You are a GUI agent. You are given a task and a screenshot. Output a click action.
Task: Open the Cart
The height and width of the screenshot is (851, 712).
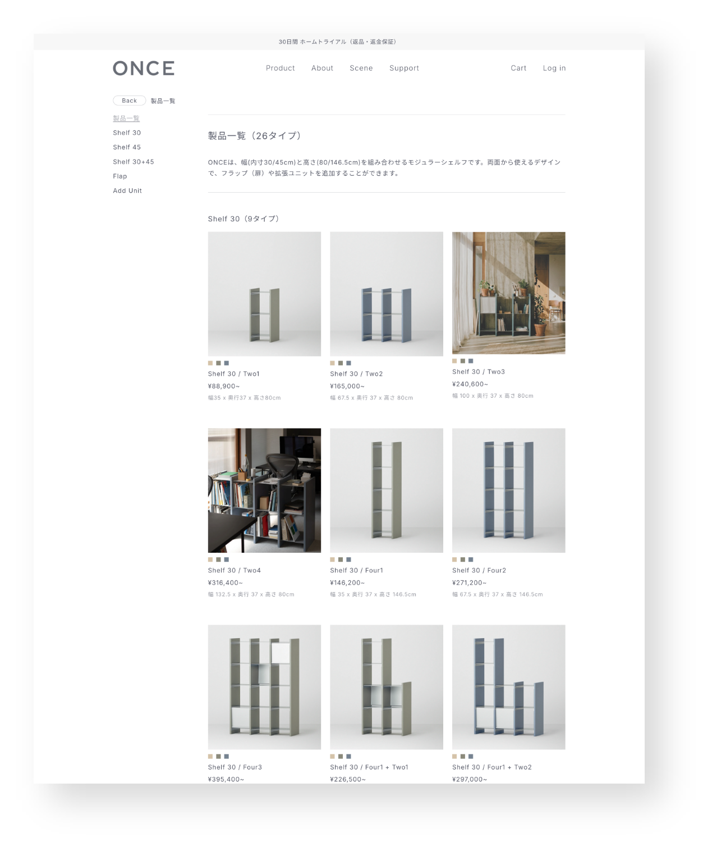pos(518,68)
